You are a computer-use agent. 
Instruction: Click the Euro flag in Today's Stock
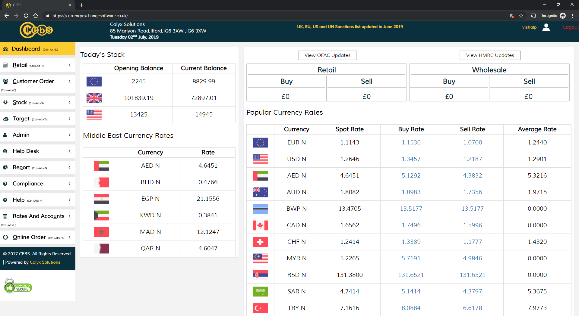point(94,82)
